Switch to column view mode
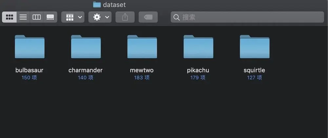 click(37, 17)
